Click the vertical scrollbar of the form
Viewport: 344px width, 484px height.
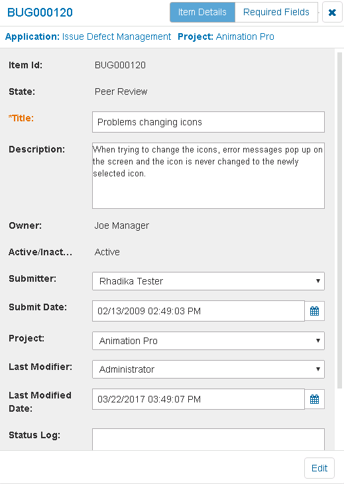339,220
